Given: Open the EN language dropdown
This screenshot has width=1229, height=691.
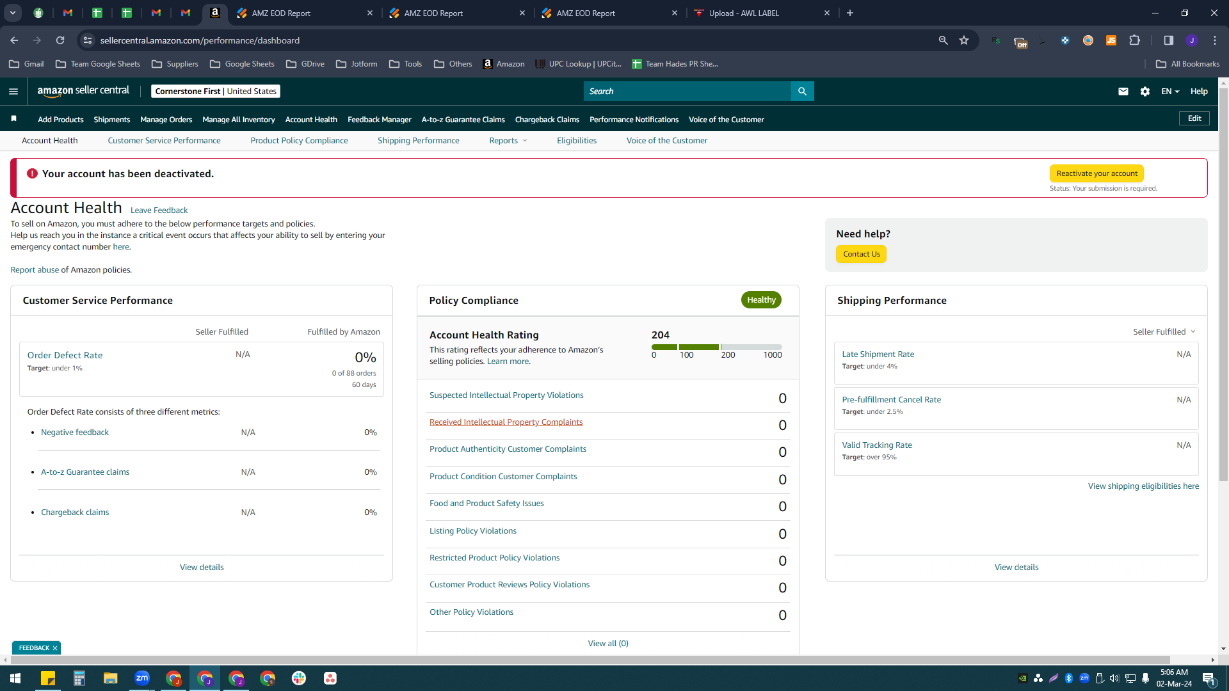Looking at the screenshot, I should coord(1170,91).
